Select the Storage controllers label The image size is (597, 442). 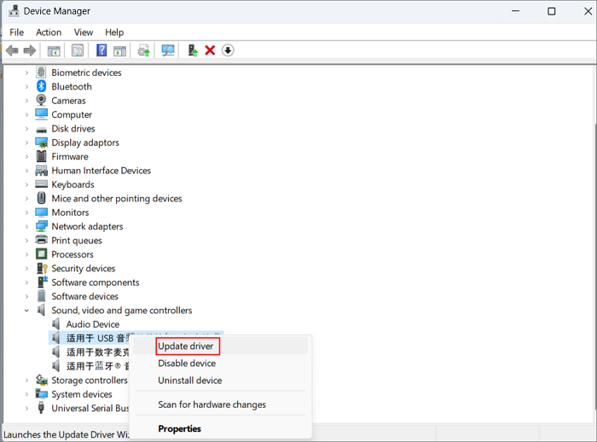click(x=90, y=381)
